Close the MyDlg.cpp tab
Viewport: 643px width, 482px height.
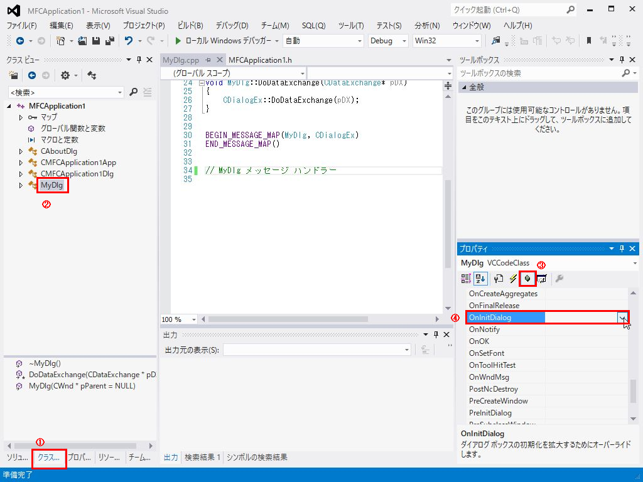pos(219,60)
